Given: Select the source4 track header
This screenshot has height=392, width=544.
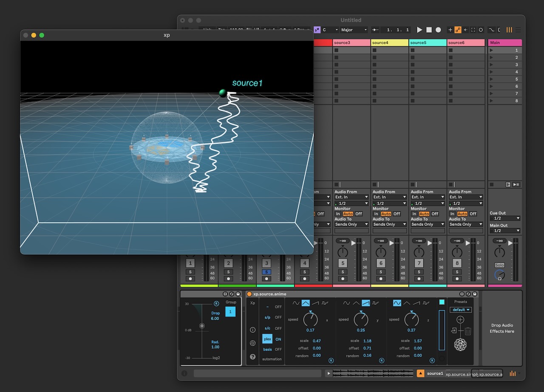Looking at the screenshot, I should coord(390,42).
